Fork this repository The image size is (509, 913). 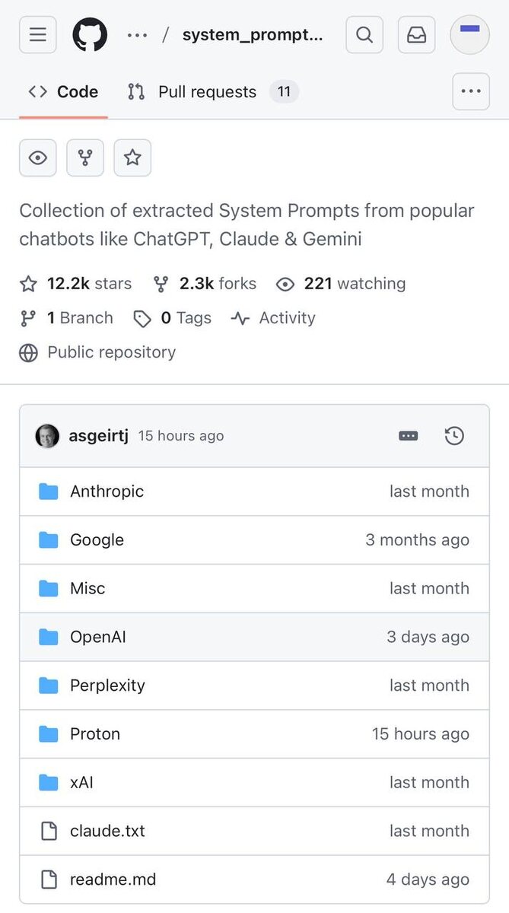tap(85, 157)
